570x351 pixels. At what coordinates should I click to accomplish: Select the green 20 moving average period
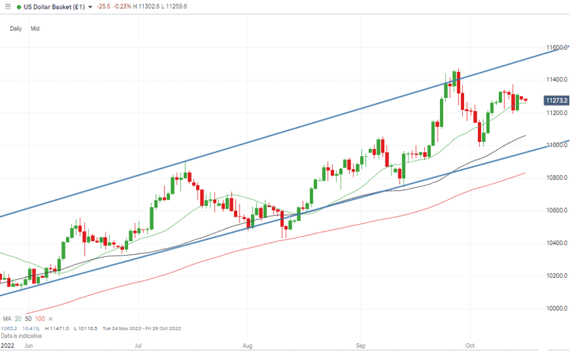click(x=18, y=319)
